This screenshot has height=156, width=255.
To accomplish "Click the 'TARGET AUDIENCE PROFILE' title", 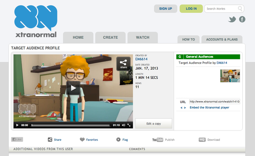I will [35, 48].
